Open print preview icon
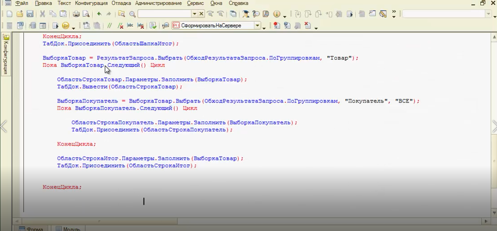497x231 pixels. coord(86,14)
